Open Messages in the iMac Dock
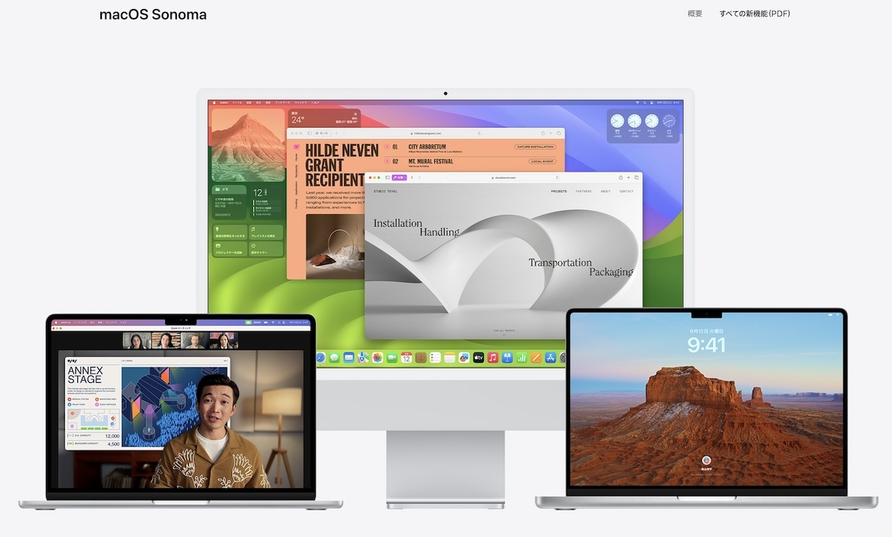This screenshot has height=537, width=892. coord(334,358)
